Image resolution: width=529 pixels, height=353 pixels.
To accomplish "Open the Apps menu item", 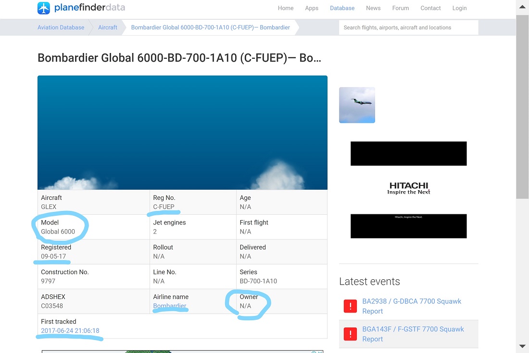I will pyautogui.click(x=312, y=8).
